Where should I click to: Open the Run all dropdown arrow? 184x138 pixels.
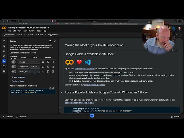click(x=45, y=35)
